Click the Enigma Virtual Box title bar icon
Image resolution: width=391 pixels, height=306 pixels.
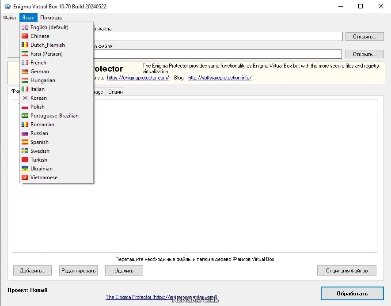(x=8, y=6)
